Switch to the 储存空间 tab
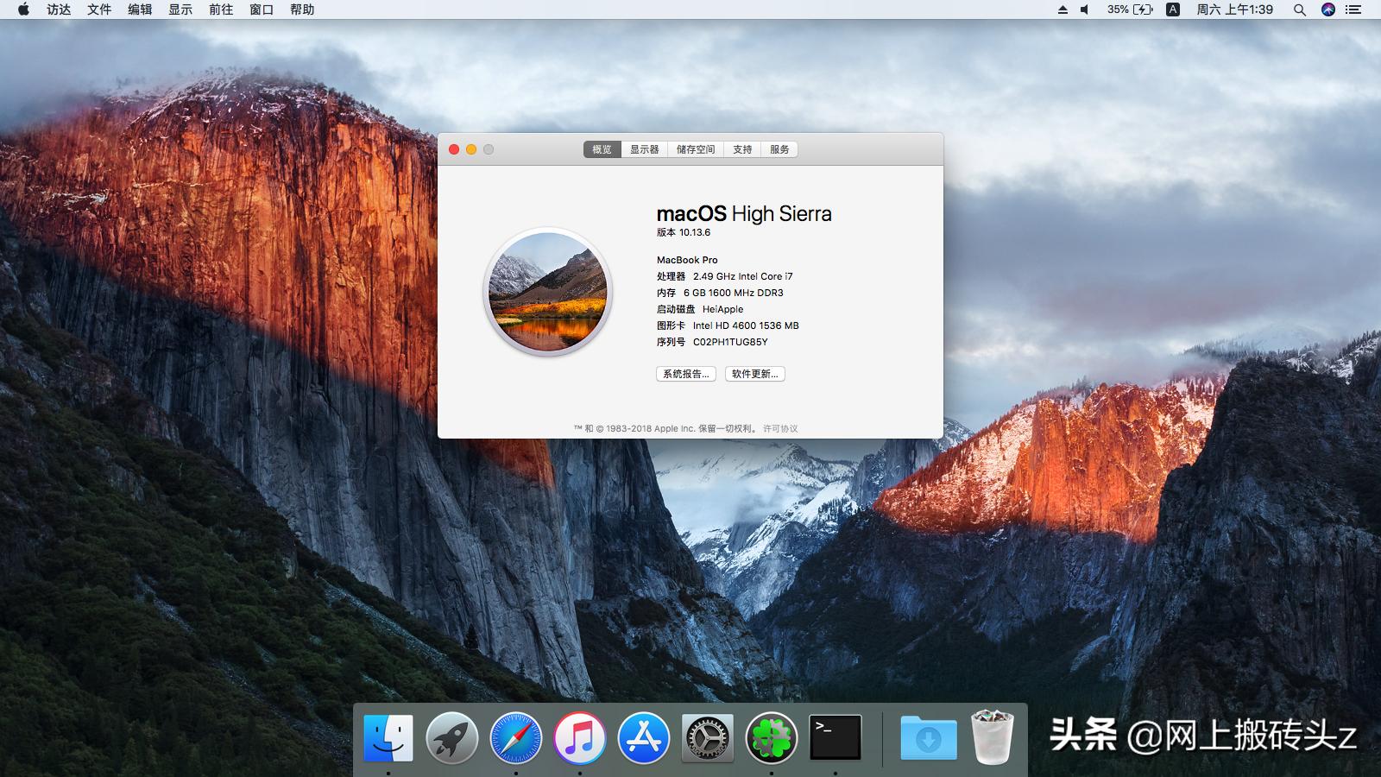Image resolution: width=1381 pixels, height=777 pixels. click(x=696, y=149)
